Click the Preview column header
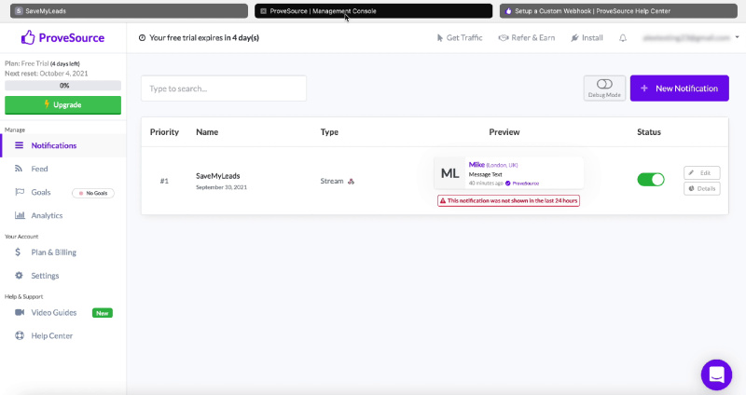The height and width of the screenshot is (395, 746). pyautogui.click(x=504, y=132)
